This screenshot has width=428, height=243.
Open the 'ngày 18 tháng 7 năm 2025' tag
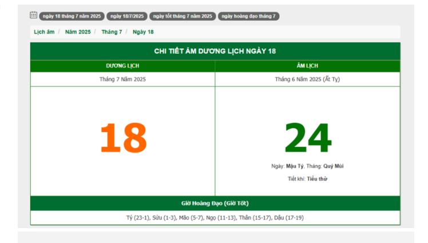tap(72, 16)
